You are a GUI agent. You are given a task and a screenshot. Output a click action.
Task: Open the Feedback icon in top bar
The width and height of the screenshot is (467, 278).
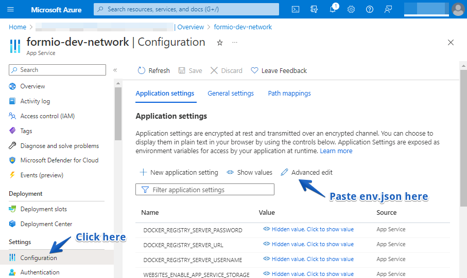tap(388, 10)
